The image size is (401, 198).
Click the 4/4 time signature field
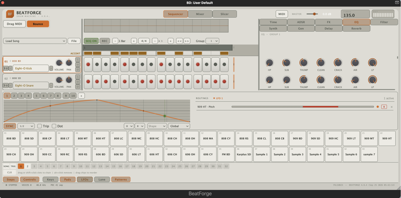pos(144,41)
